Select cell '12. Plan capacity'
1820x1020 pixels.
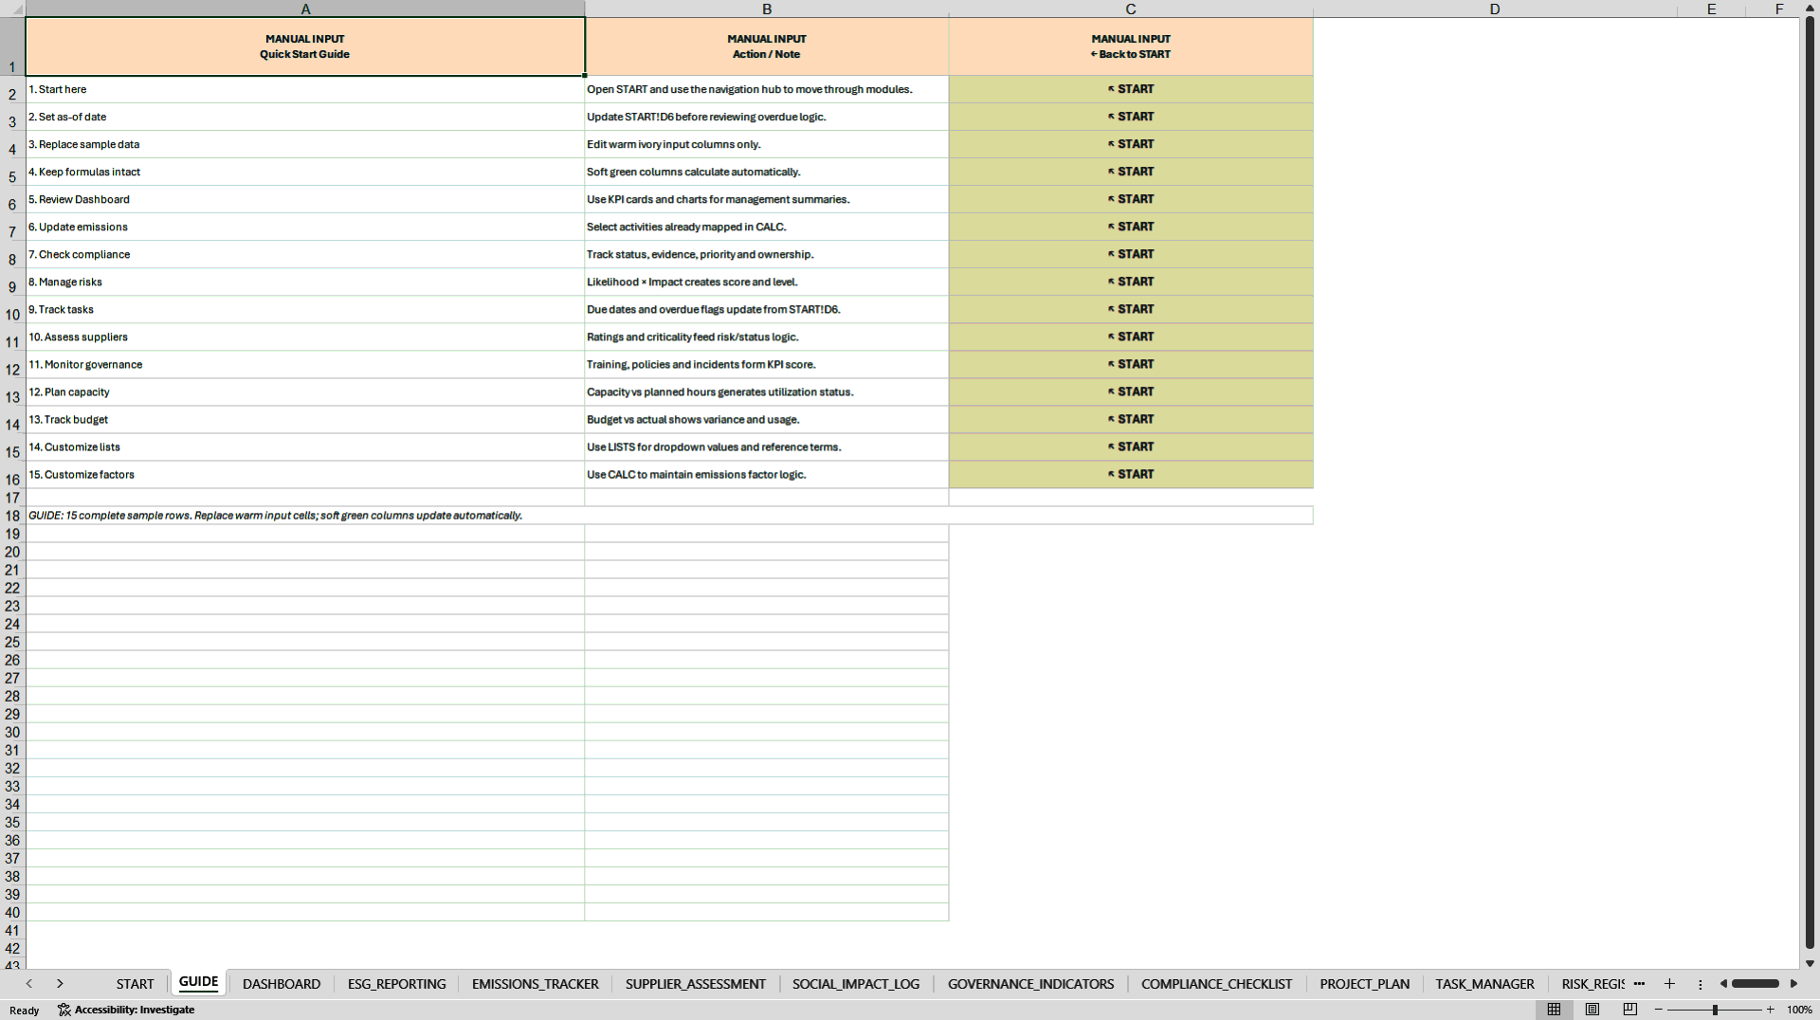tap(305, 392)
